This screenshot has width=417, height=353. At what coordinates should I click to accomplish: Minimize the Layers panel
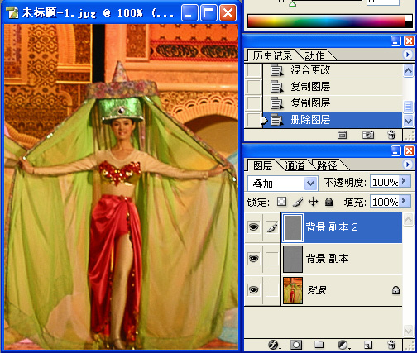395,151
